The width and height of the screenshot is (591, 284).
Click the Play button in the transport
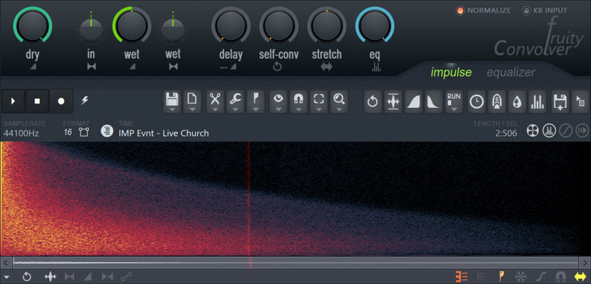tap(14, 102)
